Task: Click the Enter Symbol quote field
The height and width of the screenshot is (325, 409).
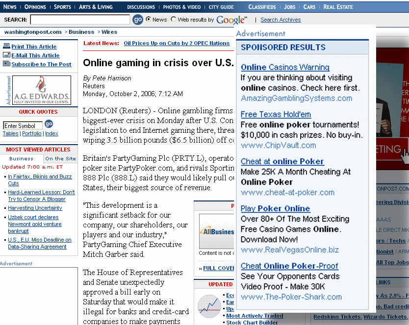Action: click(23, 125)
